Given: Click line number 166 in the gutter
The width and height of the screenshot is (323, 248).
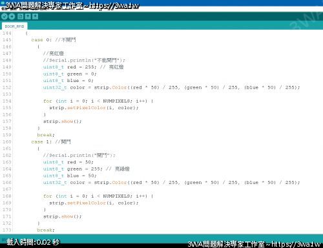Looking at the screenshot, I should pos(6,182).
